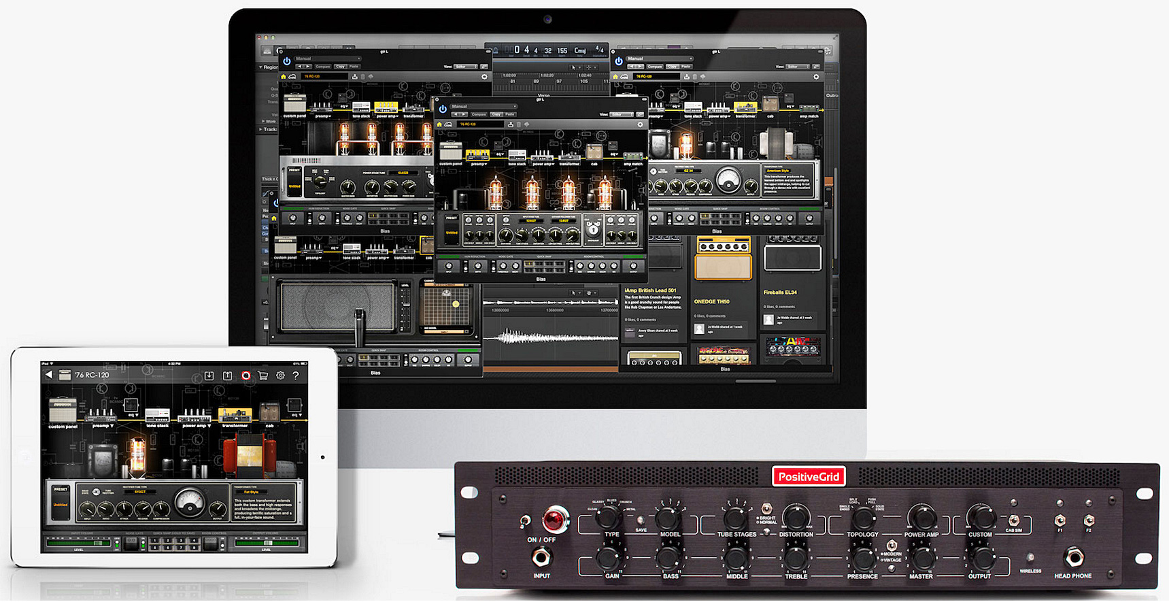Viewport: 1169px width, 602px height.
Task: Toggle power button in center plugin window
Action: [x=443, y=109]
